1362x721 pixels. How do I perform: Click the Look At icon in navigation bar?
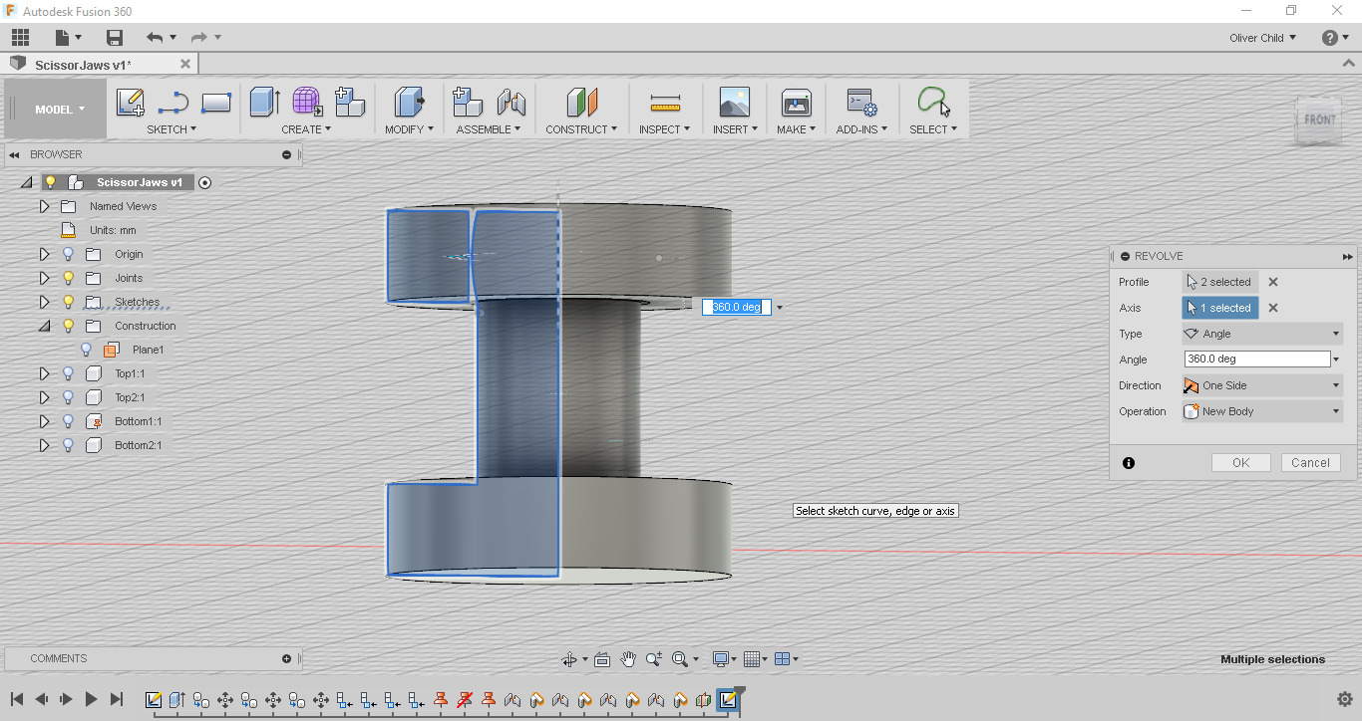click(x=602, y=659)
